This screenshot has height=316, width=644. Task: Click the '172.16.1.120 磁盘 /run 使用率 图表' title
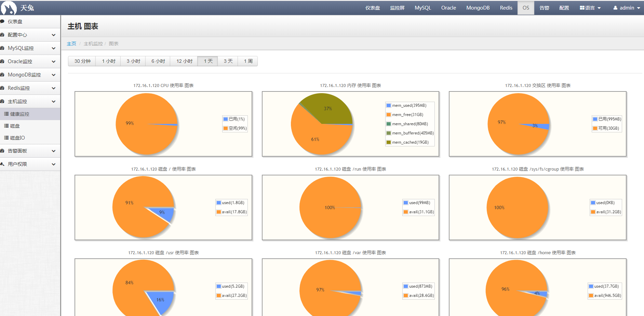point(350,169)
